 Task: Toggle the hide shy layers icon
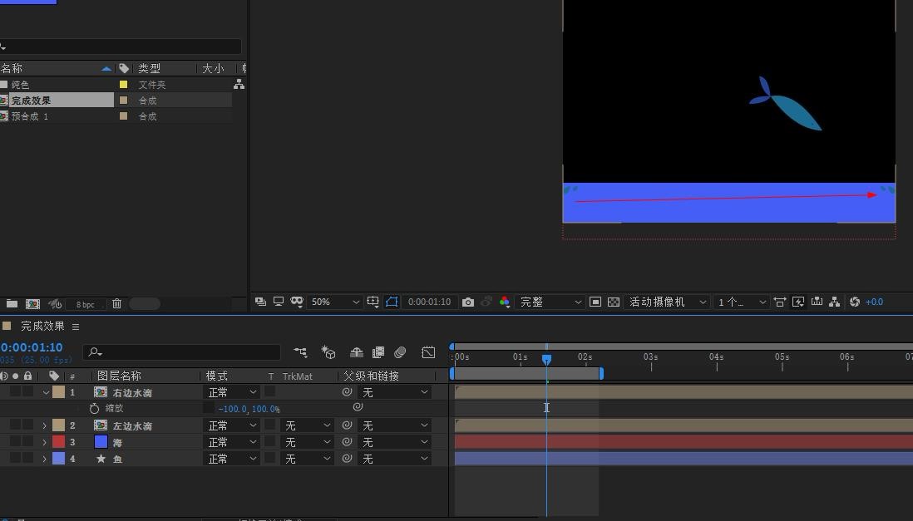click(357, 352)
